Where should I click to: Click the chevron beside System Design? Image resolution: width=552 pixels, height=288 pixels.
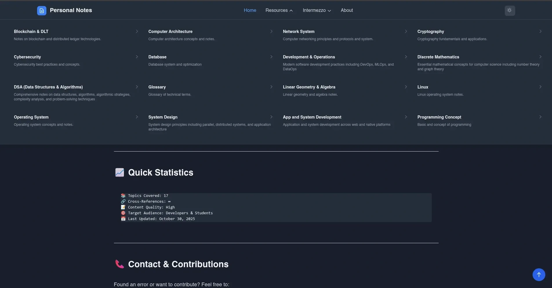pos(271,117)
